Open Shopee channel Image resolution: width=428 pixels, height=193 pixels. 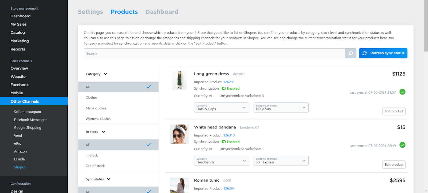point(20,167)
